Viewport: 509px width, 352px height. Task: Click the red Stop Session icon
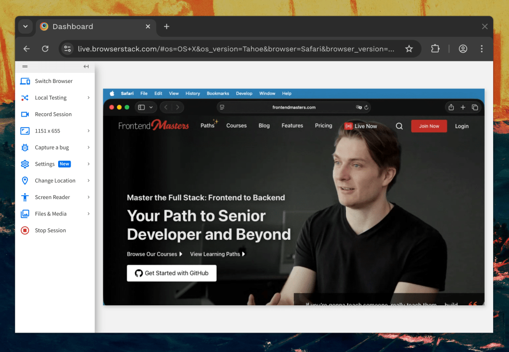click(25, 230)
